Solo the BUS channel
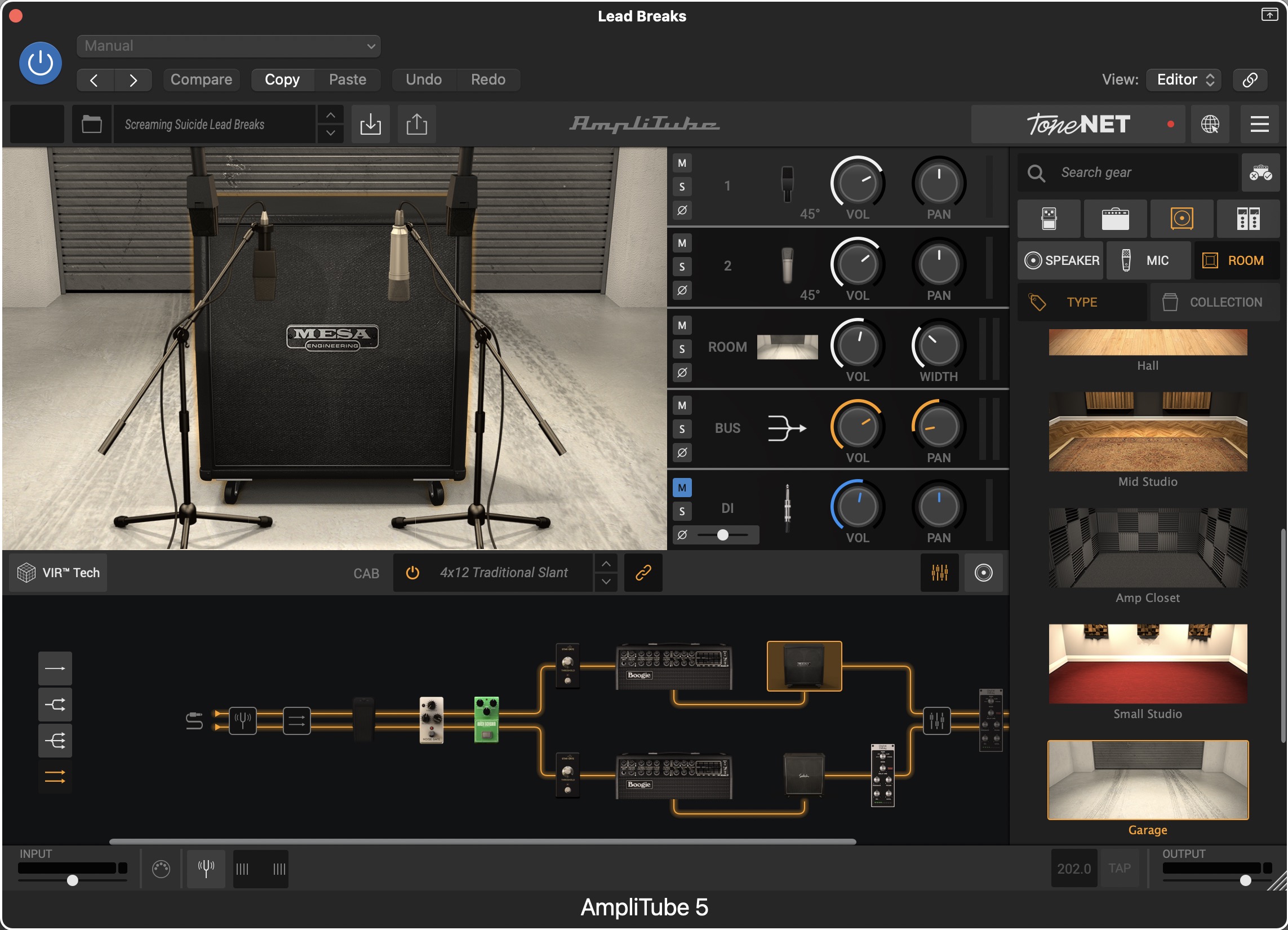 (682, 429)
